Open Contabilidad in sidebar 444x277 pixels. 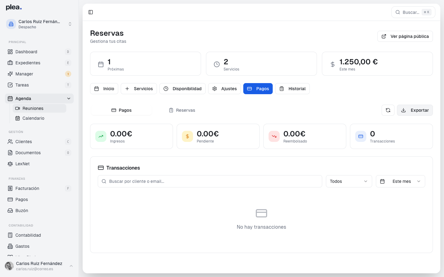click(39, 235)
